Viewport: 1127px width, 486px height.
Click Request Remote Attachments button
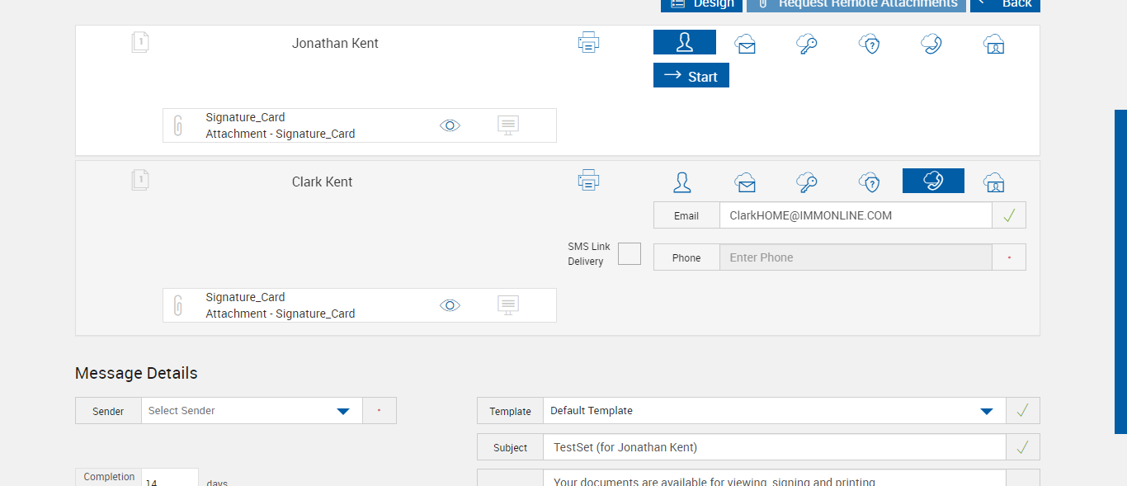pos(856,4)
